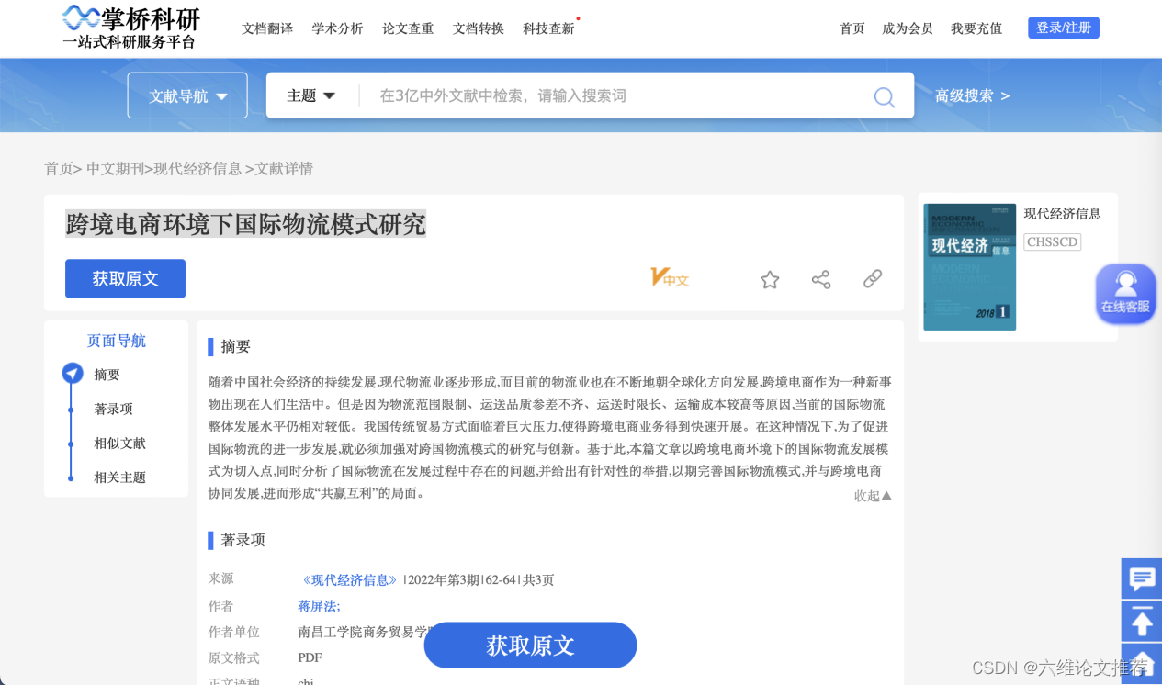This screenshot has height=685, width=1162.
Task: Click the 现代经济信息 journal cover thumbnail
Action: [x=969, y=266]
